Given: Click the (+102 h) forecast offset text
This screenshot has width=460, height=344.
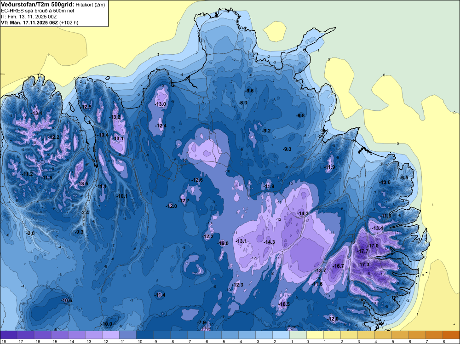Looking at the screenshot, I should (x=69, y=23).
